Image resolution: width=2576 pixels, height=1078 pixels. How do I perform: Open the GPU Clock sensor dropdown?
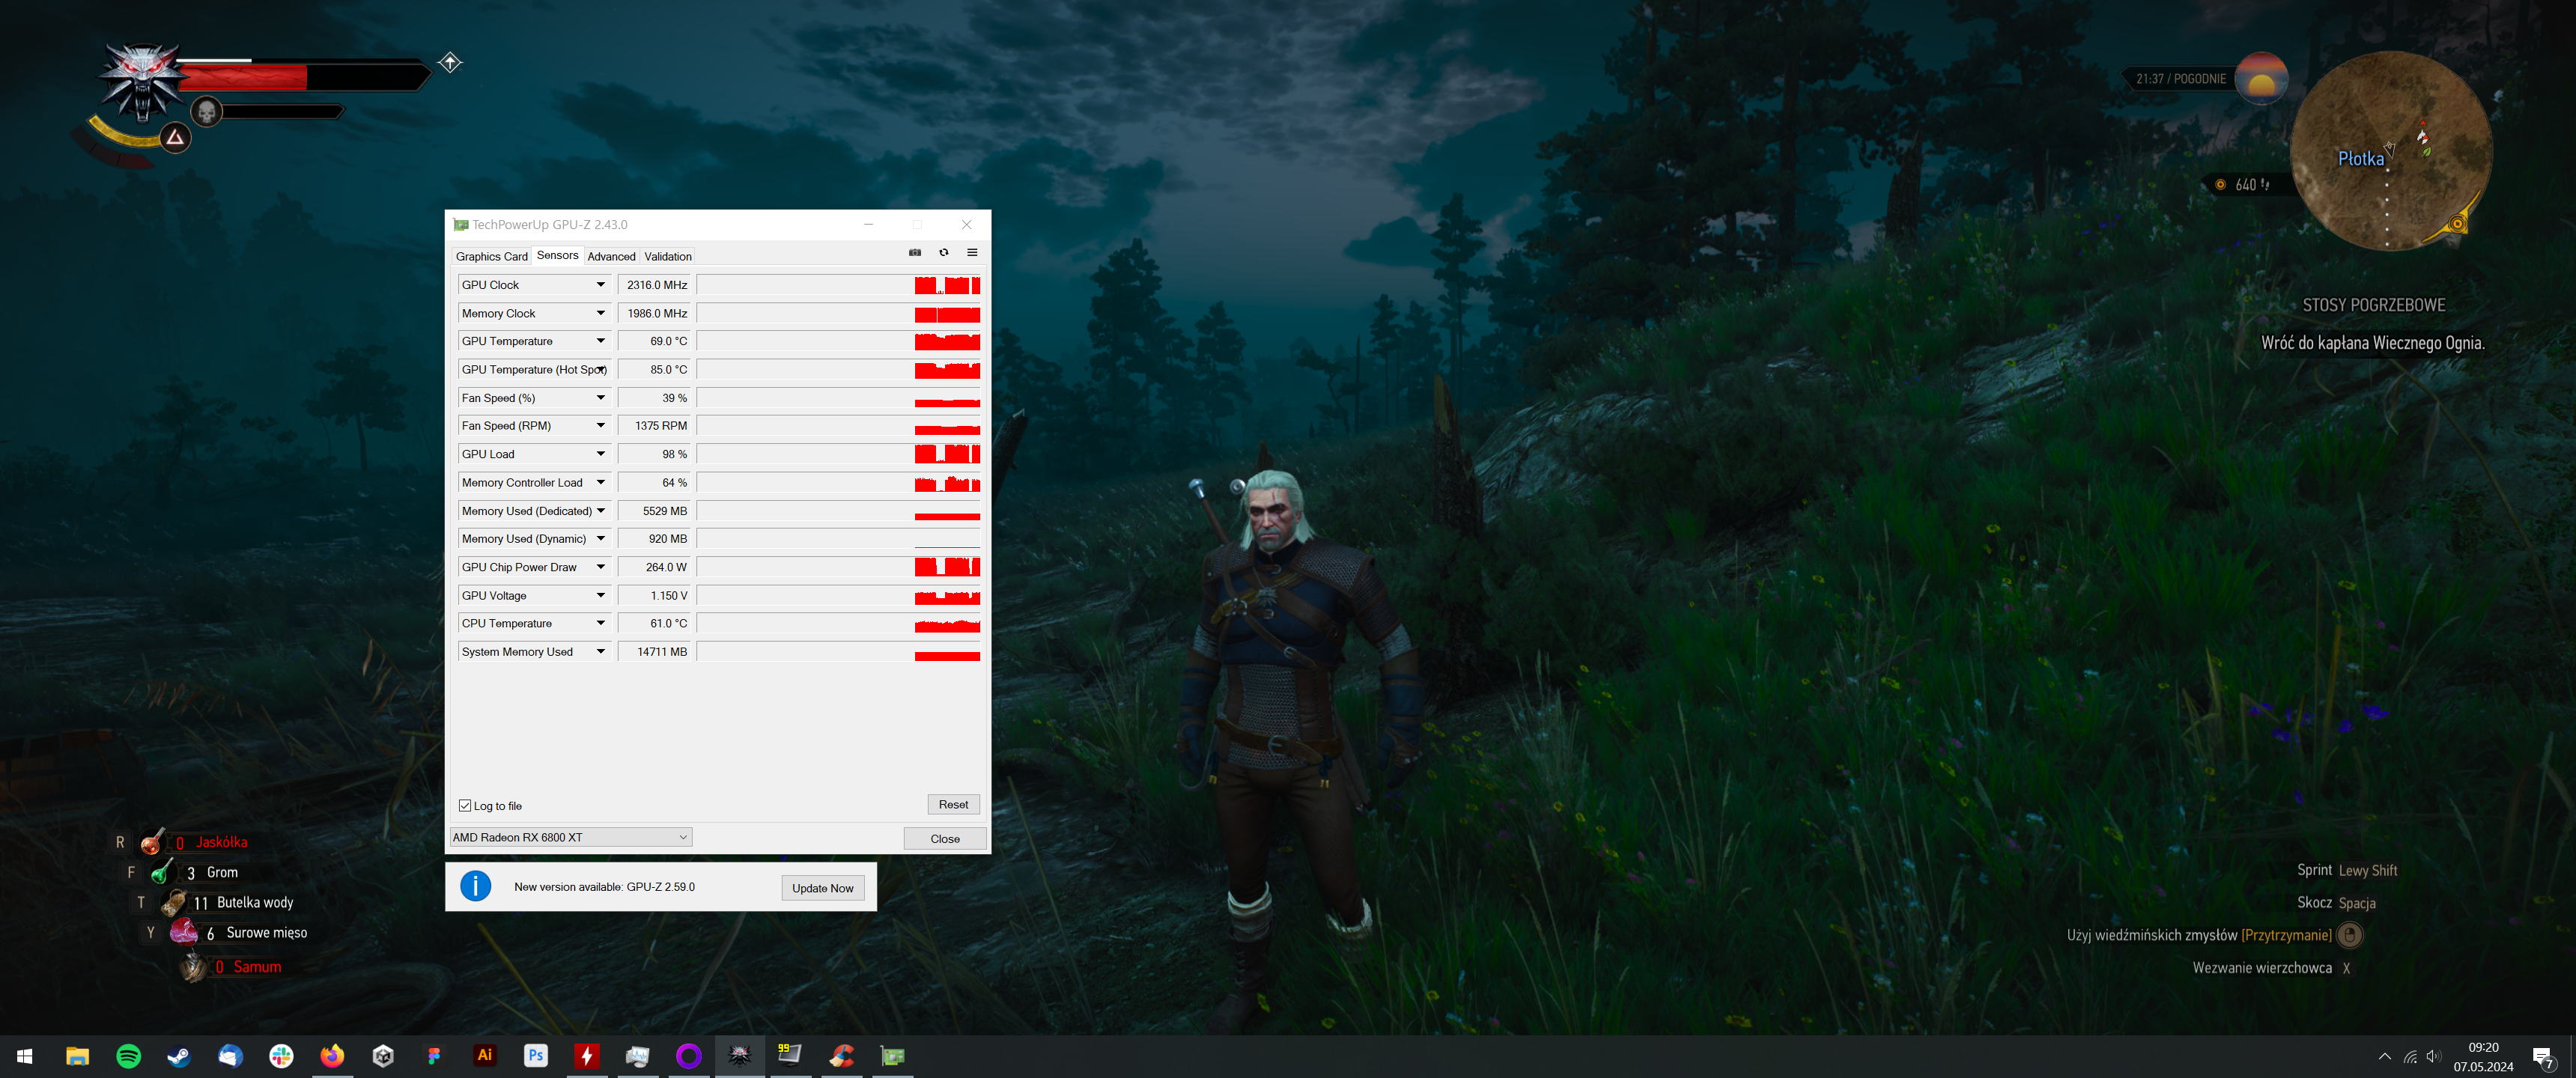pos(601,285)
